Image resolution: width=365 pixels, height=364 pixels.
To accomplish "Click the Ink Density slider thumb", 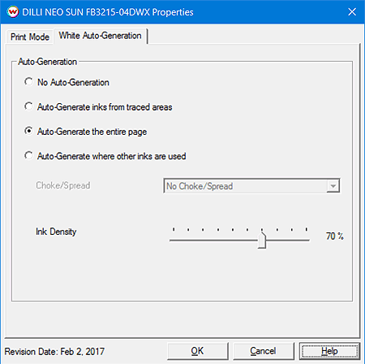I will (x=262, y=240).
